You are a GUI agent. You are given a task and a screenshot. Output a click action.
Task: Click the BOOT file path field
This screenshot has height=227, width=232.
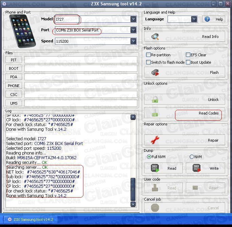tap(81, 68)
